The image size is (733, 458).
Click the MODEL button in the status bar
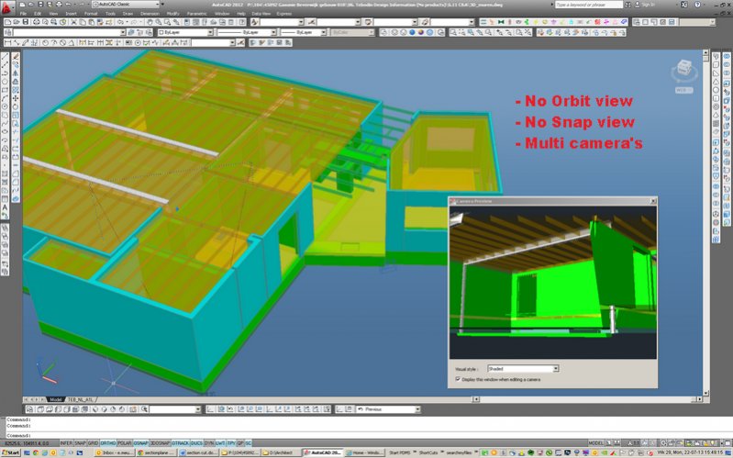coord(595,442)
